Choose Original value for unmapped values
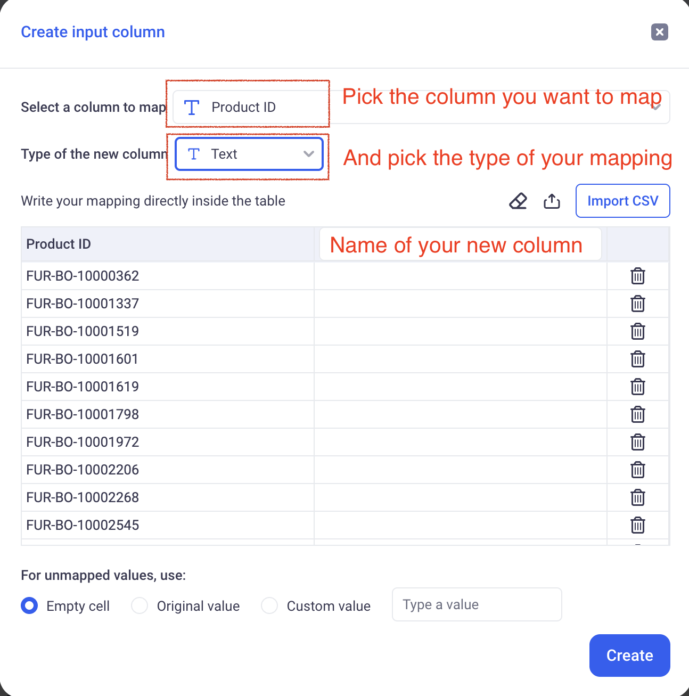The image size is (689, 696). click(x=140, y=605)
